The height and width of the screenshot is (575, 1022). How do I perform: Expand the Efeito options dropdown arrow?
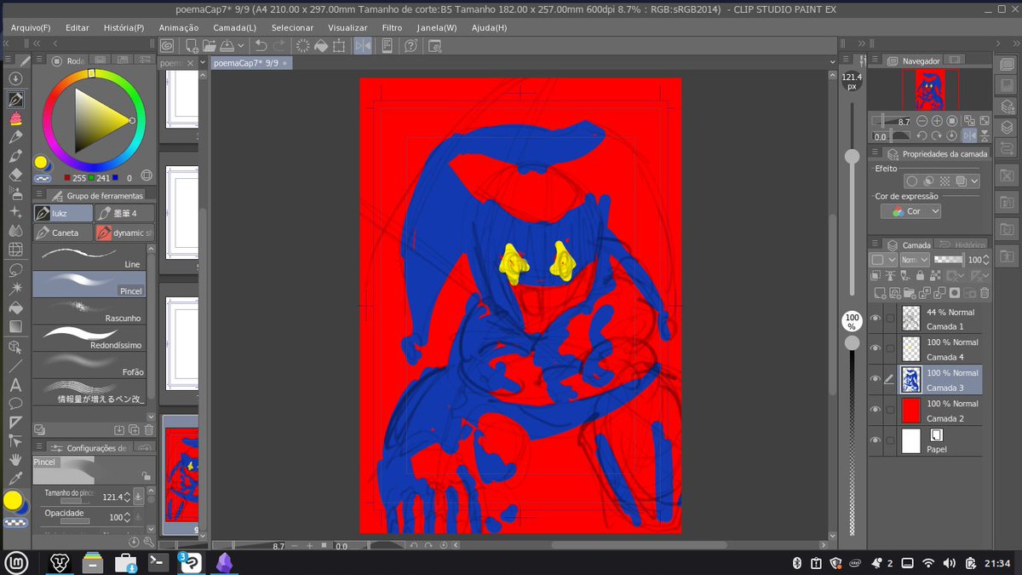tap(974, 181)
